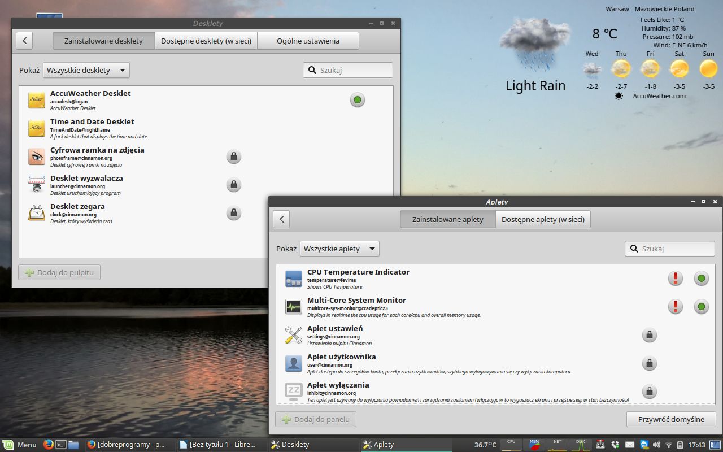
Task: Click the Dodaj do panelu button
Action: [316, 419]
